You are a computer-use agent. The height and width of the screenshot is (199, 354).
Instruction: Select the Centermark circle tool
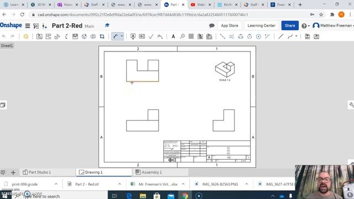(258, 36)
